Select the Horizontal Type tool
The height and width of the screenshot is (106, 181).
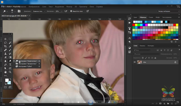(10, 65)
